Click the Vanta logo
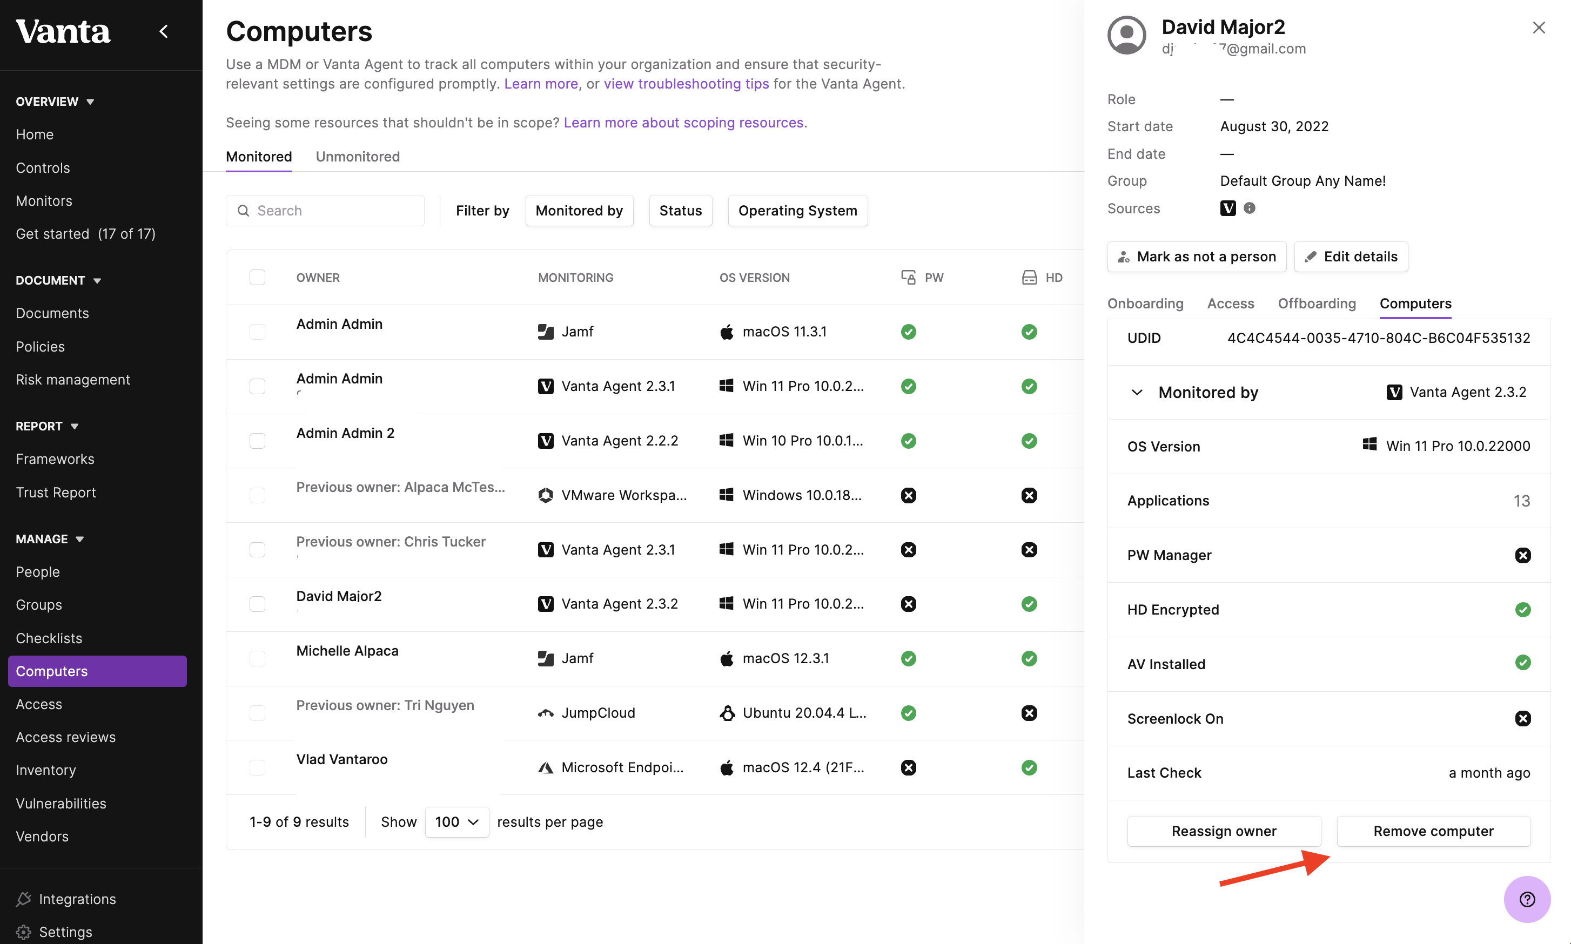The image size is (1571, 944). pyautogui.click(x=62, y=31)
